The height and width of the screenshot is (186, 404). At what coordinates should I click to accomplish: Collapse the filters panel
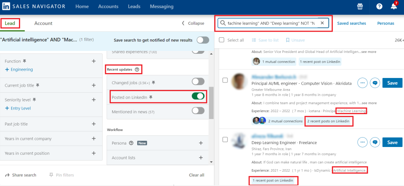point(193,23)
